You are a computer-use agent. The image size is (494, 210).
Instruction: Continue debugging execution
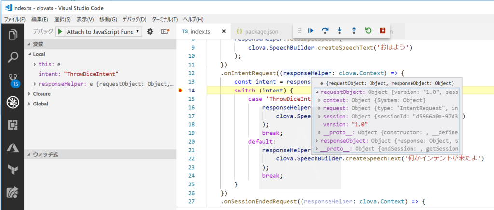click(x=311, y=30)
